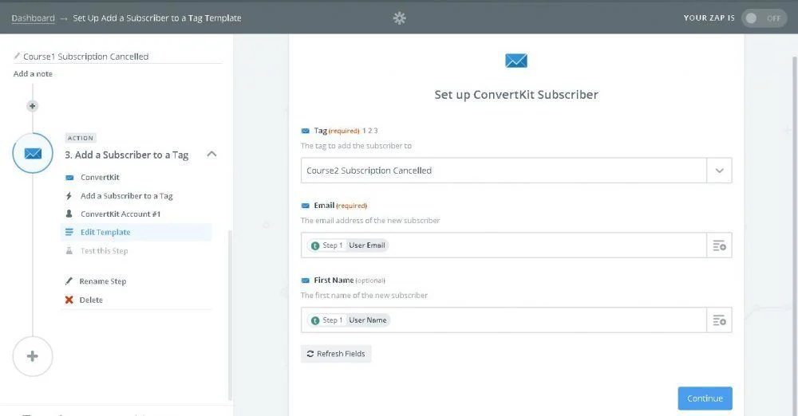The image size is (798, 416).
Task: Toggle the Your Zap On/Off switch
Action: (x=763, y=18)
